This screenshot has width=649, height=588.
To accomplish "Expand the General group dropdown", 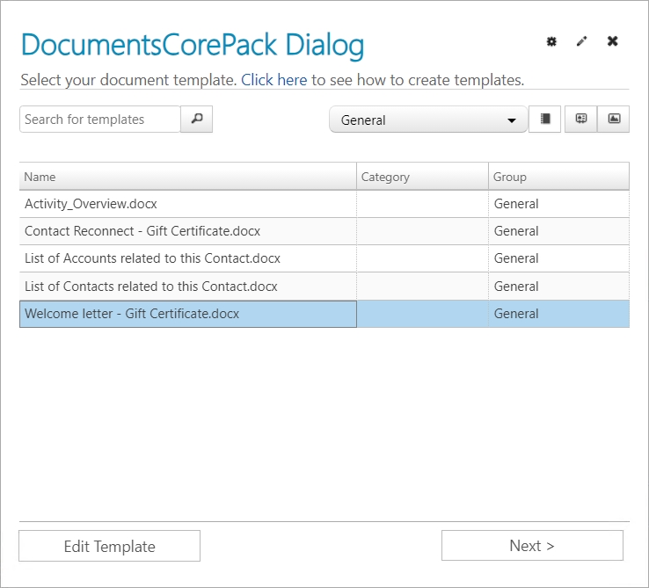I will [428, 120].
